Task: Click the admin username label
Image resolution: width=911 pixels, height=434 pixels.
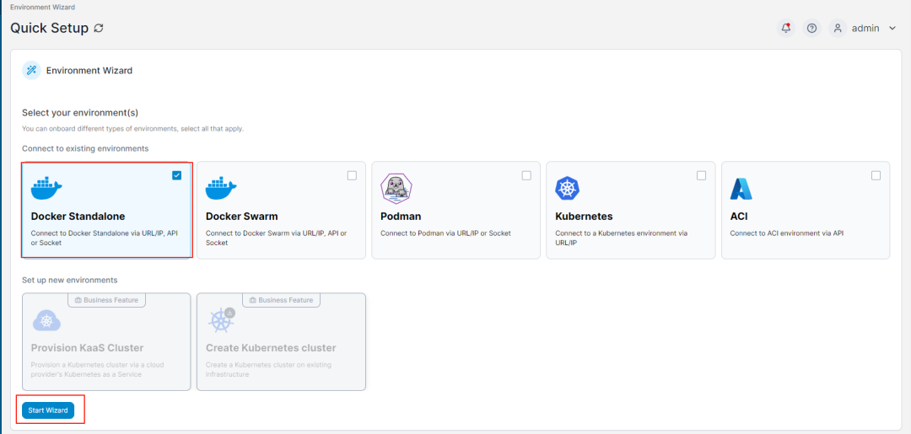Action: click(865, 28)
